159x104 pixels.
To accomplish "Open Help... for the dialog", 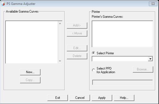I will pos(124,98).
